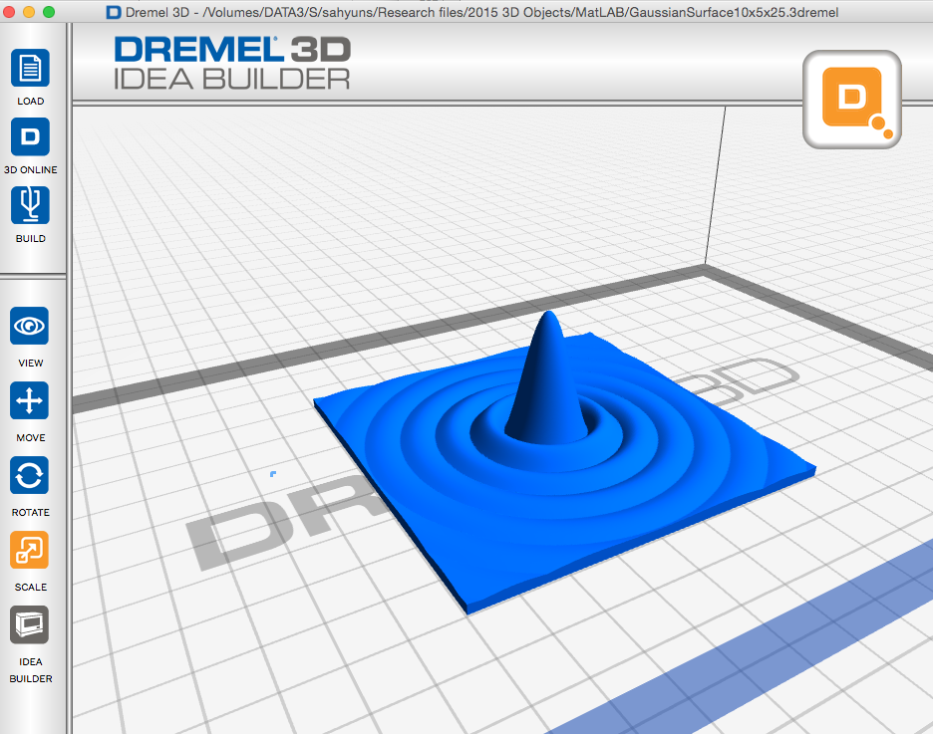Click the Idea Builder printer icon
933x734 pixels.
[29, 624]
